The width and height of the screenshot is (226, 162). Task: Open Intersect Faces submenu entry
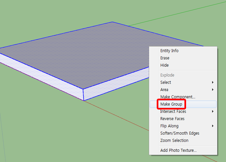[x=183, y=112]
